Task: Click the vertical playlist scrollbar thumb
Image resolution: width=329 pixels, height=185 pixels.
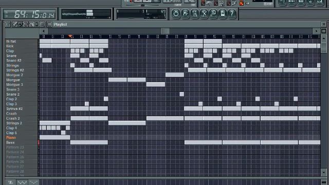Action: click(323, 47)
